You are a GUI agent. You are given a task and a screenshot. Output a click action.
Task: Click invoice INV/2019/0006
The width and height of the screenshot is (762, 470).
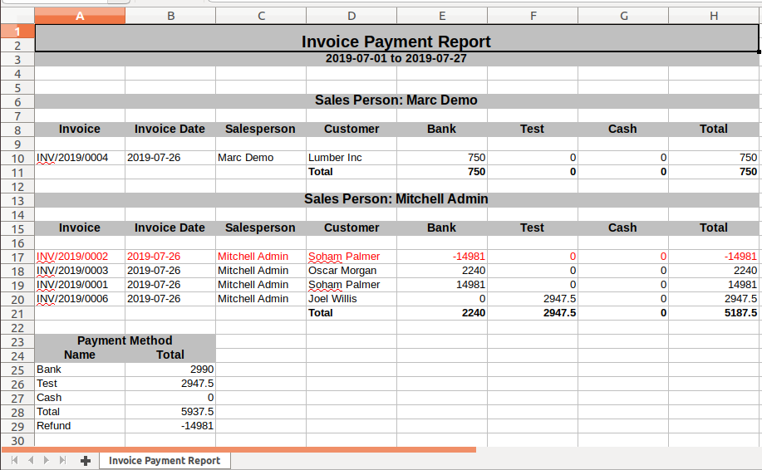tap(80, 299)
